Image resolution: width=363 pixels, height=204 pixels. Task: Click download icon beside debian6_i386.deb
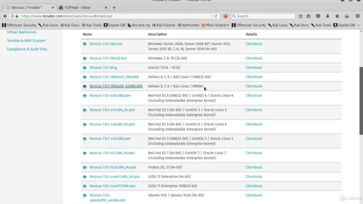click(85, 77)
